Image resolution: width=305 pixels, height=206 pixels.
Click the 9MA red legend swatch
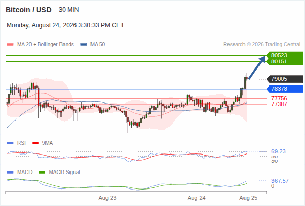35,143
